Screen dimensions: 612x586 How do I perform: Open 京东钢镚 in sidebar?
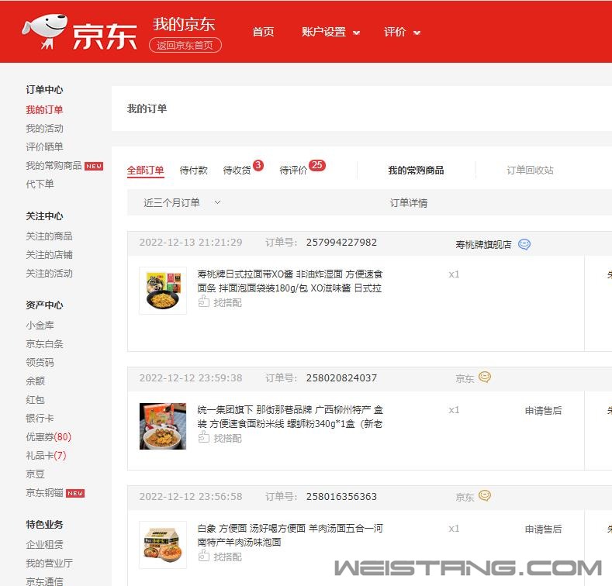pyautogui.click(x=44, y=493)
